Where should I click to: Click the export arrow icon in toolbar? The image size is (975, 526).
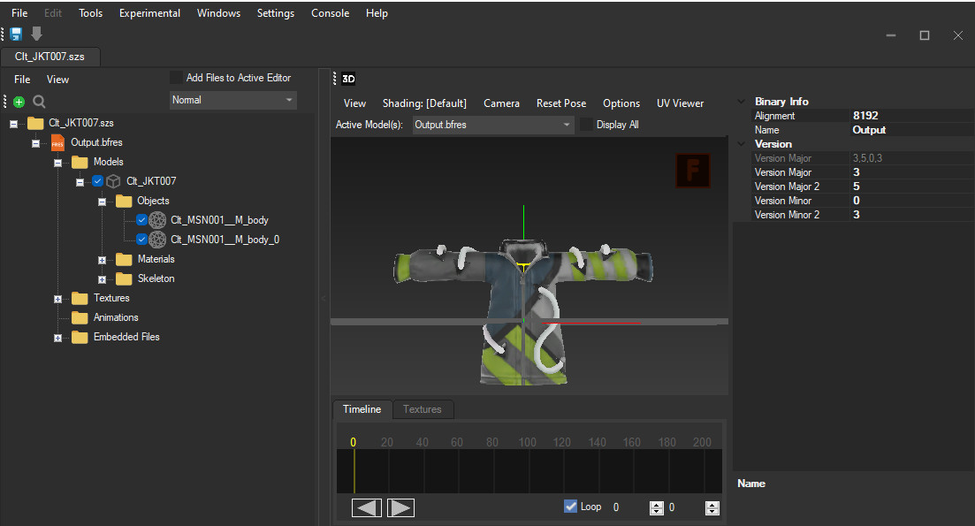point(35,33)
